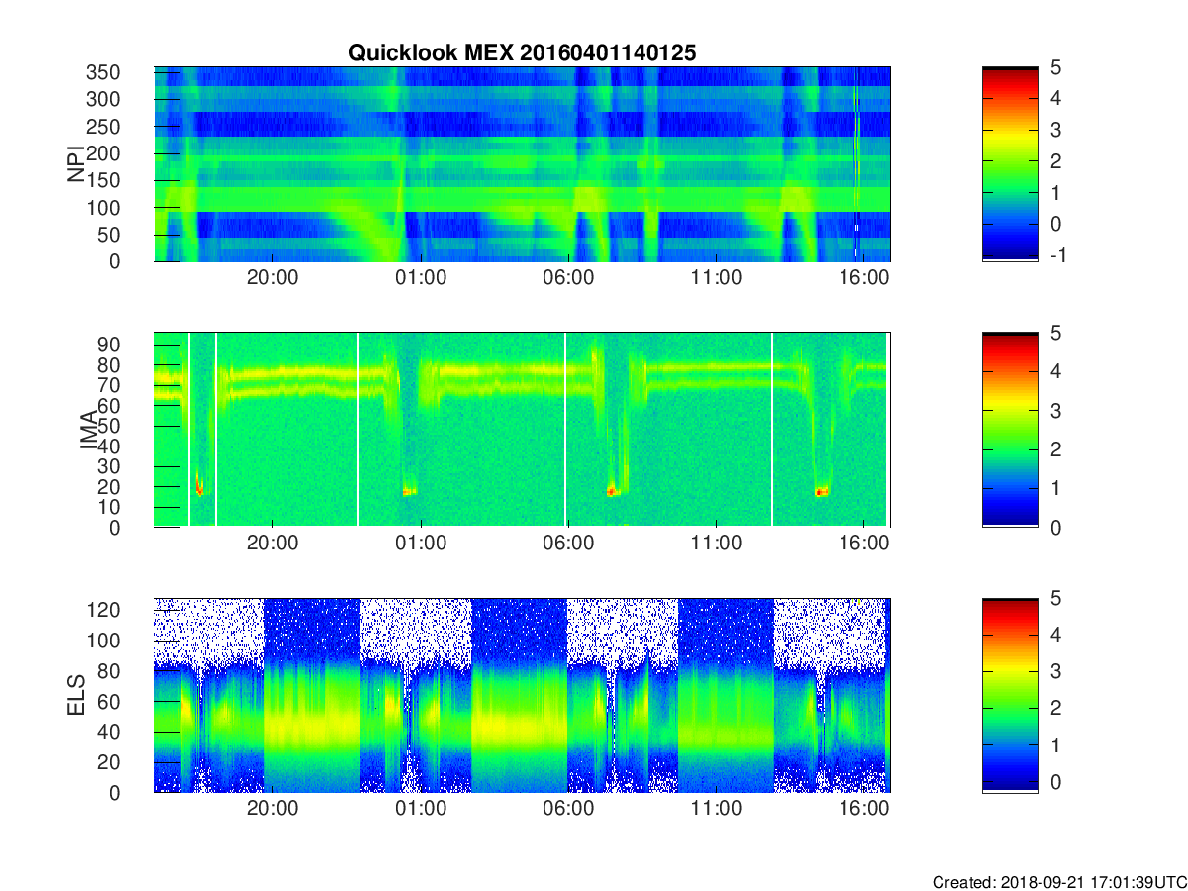Image resolution: width=1188 pixels, height=891 pixels.
Task: Click '2' on the IMA color bar scale
Action: (1055, 449)
